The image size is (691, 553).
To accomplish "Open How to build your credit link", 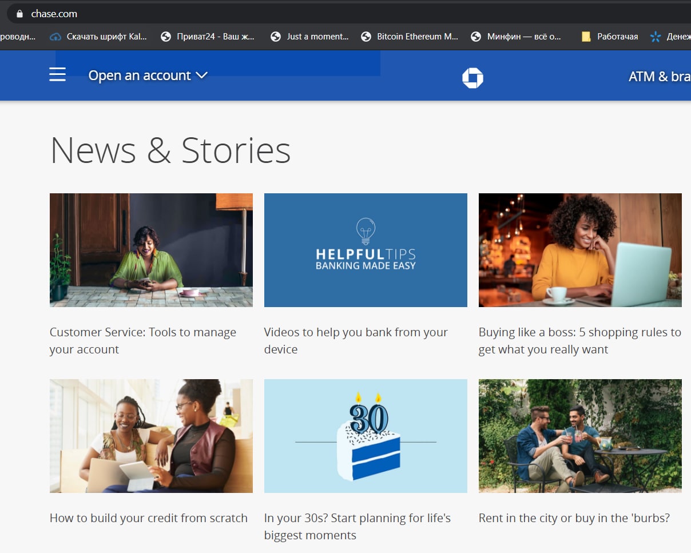I will pos(149,518).
